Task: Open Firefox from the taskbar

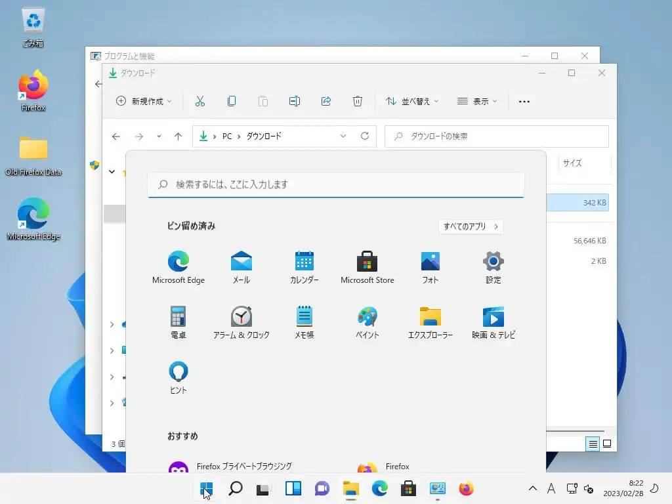Action: pos(467,488)
